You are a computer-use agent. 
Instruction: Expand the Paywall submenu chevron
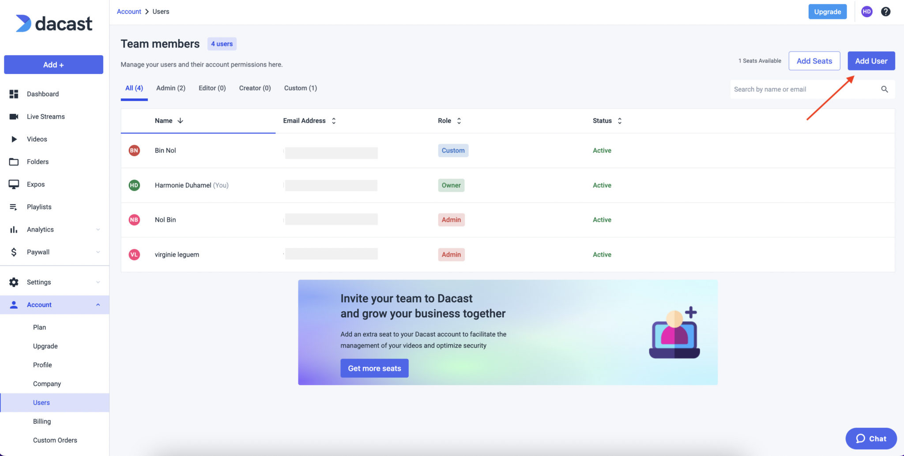click(x=98, y=252)
